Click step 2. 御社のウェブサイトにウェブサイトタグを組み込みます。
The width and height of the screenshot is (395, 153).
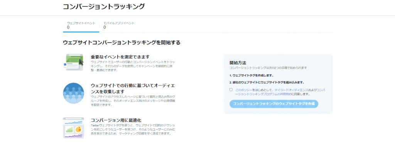267,82
